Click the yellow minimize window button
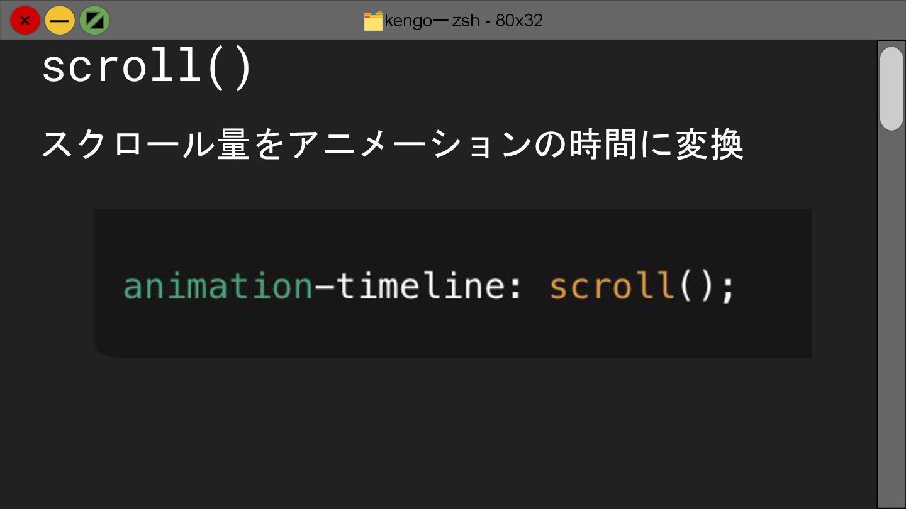This screenshot has width=906, height=509. tap(60, 21)
